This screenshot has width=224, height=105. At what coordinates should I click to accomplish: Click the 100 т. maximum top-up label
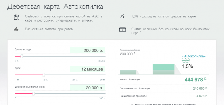point(102,99)
